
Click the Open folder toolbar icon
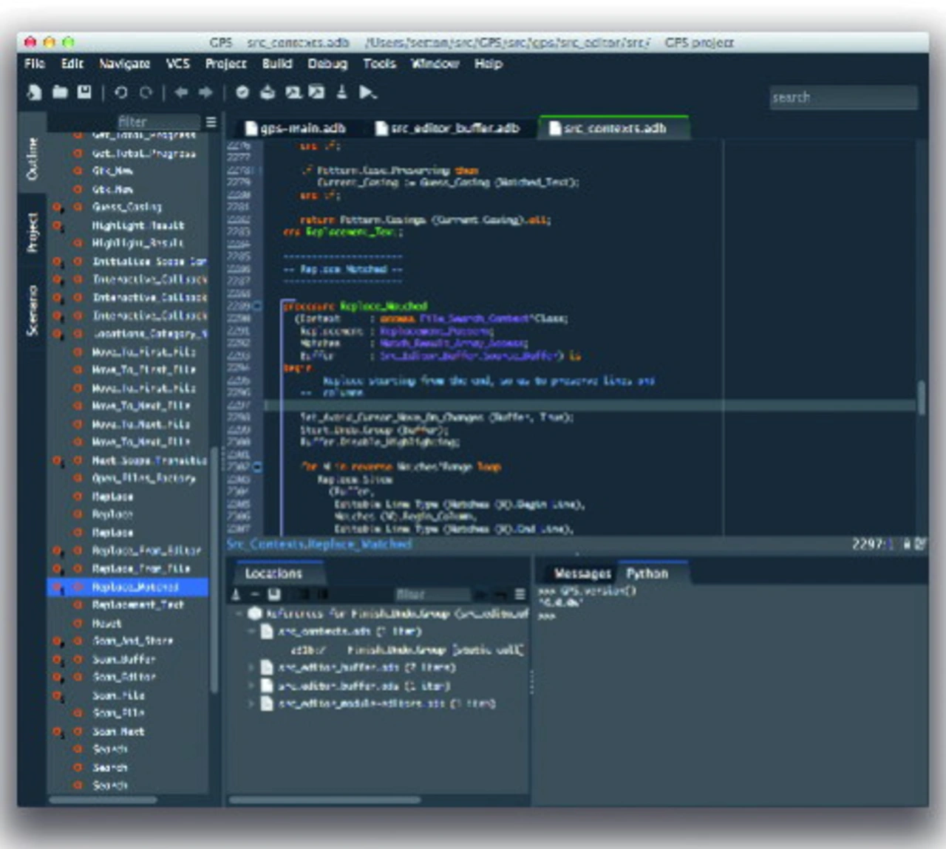point(60,92)
